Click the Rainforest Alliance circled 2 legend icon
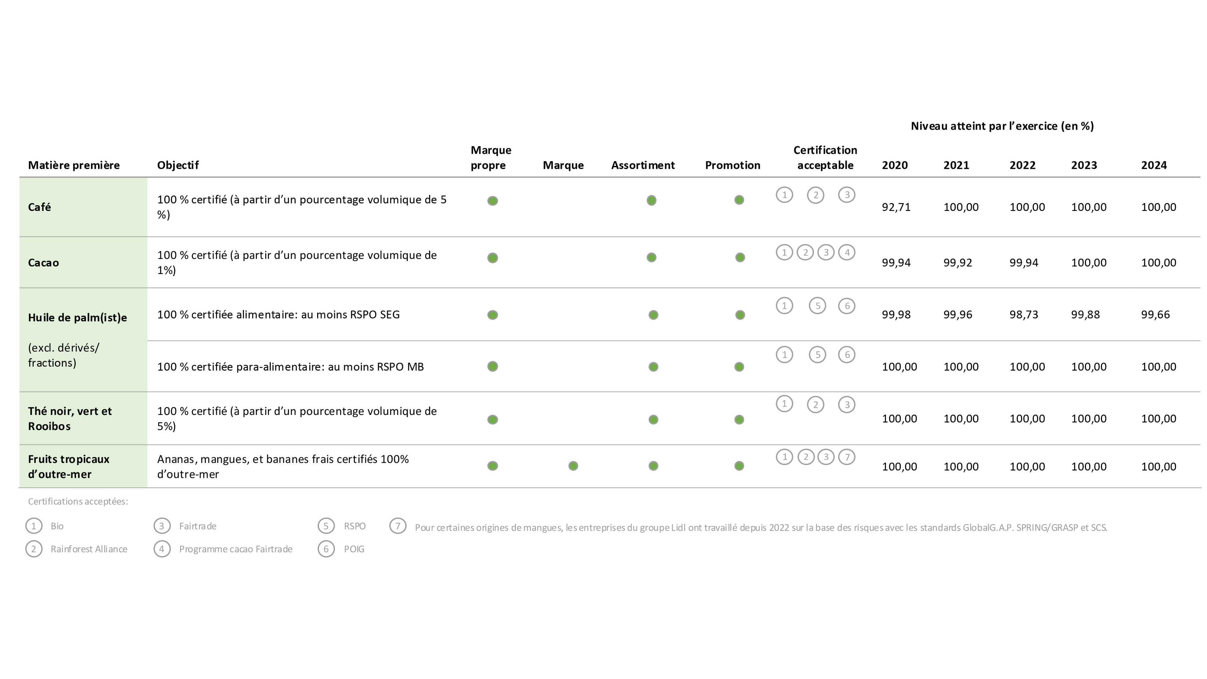The width and height of the screenshot is (1207, 679). coord(34,549)
